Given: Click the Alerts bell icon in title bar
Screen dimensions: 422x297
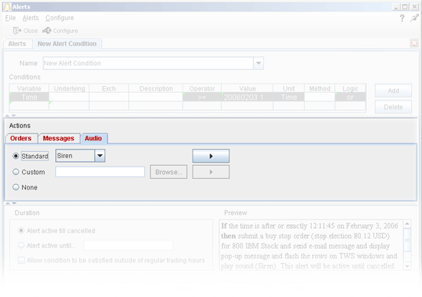Looking at the screenshot, I should [x=7, y=6].
